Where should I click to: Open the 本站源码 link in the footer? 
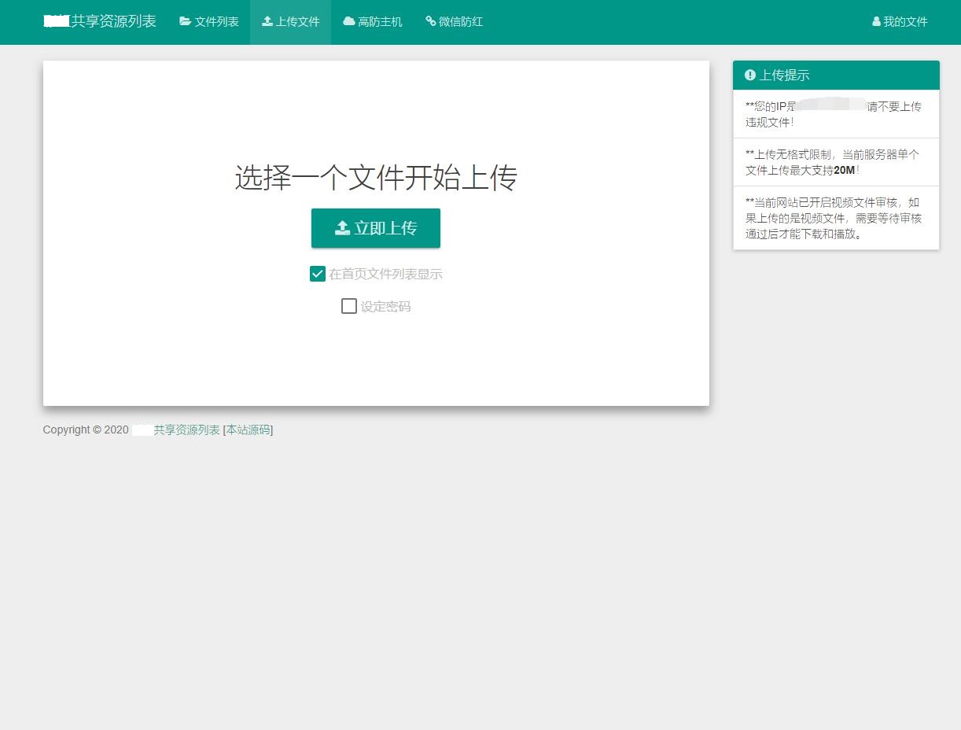pos(248,430)
